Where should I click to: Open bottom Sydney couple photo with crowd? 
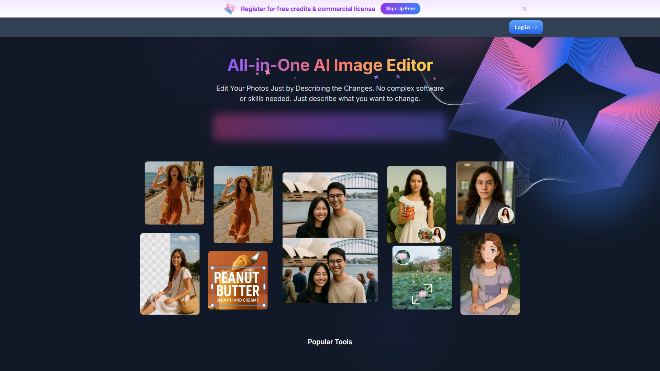(x=330, y=271)
